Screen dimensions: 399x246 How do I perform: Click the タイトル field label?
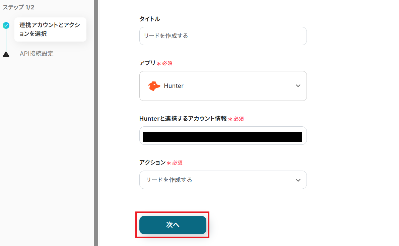149,19
